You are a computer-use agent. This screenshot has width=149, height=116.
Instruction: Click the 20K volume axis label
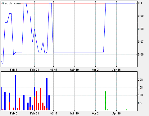click(x=141, y=80)
